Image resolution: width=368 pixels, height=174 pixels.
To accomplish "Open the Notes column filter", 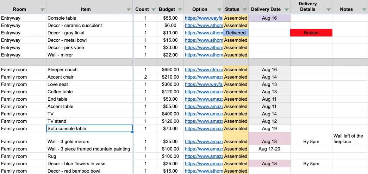I will 364,9.
